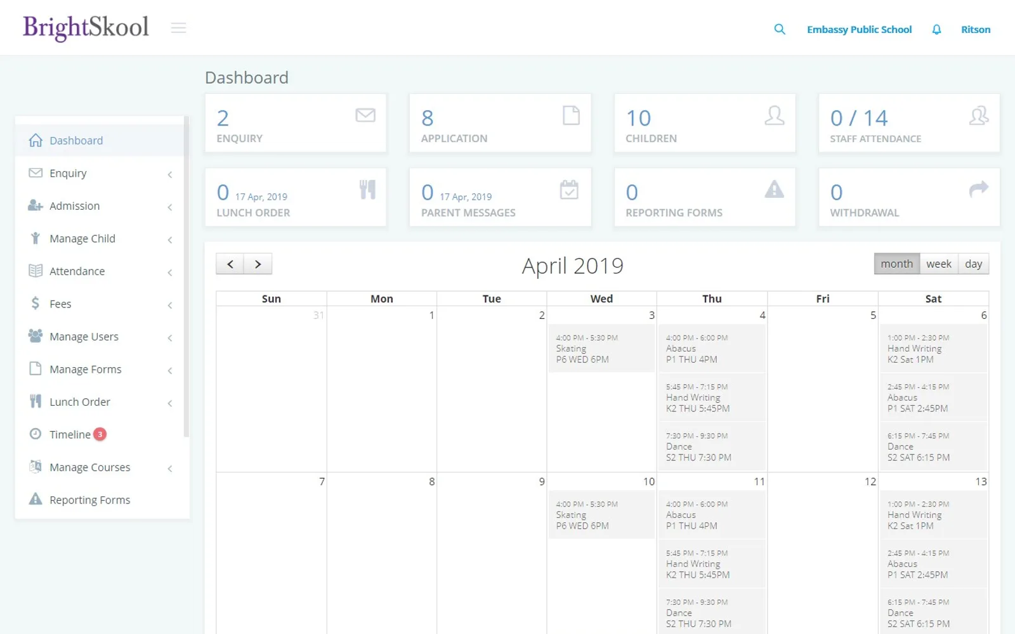Viewport: 1015px width, 634px height.
Task: Expand the Admission menu chevron
Action: tap(170, 207)
